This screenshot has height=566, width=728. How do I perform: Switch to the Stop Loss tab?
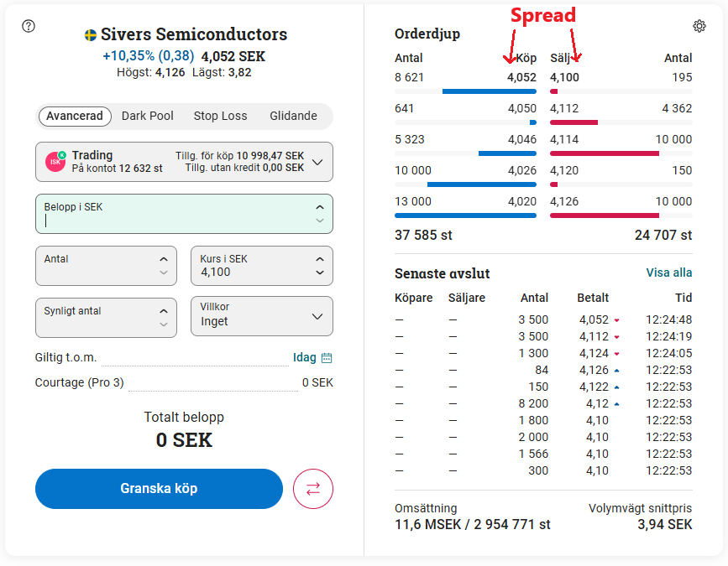point(220,116)
